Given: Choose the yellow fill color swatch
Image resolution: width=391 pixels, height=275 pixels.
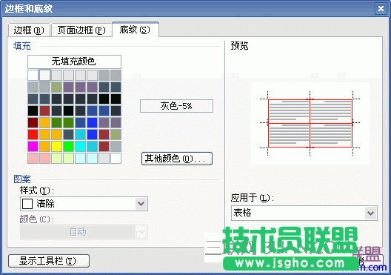Looking at the screenshot, I should pos(56,147).
